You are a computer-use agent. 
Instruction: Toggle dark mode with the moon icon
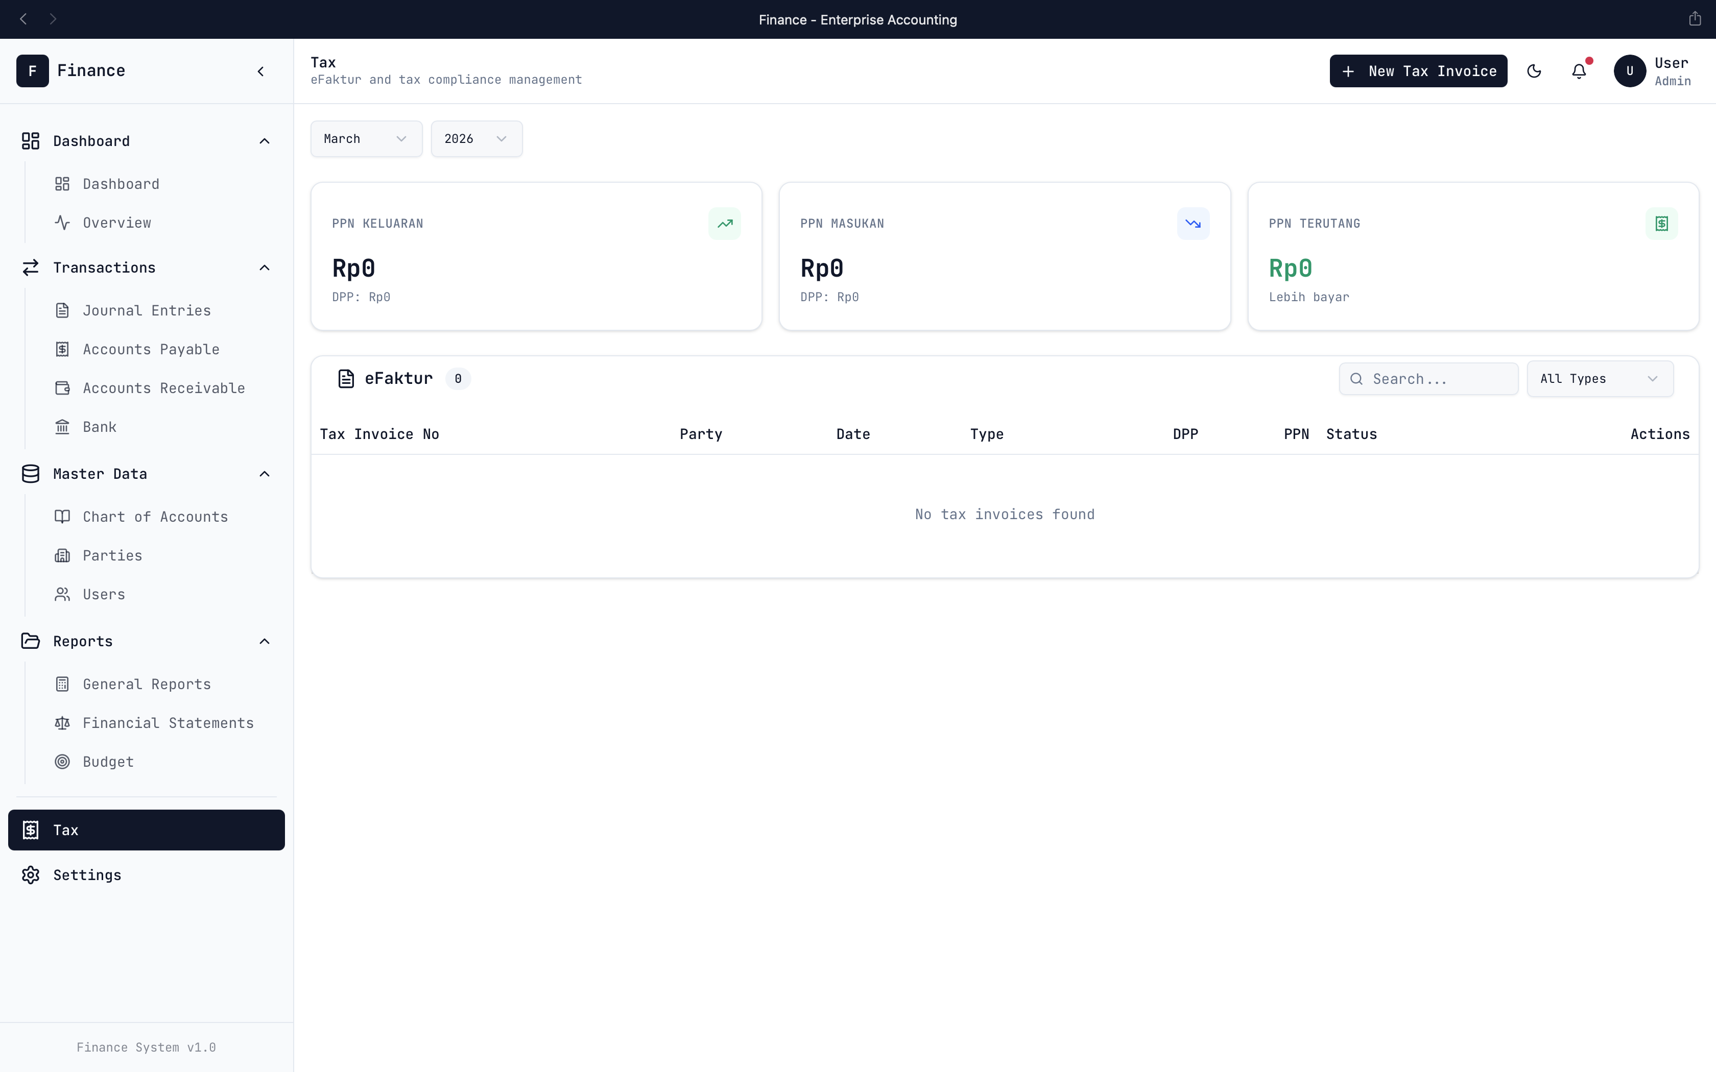[x=1534, y=71]
